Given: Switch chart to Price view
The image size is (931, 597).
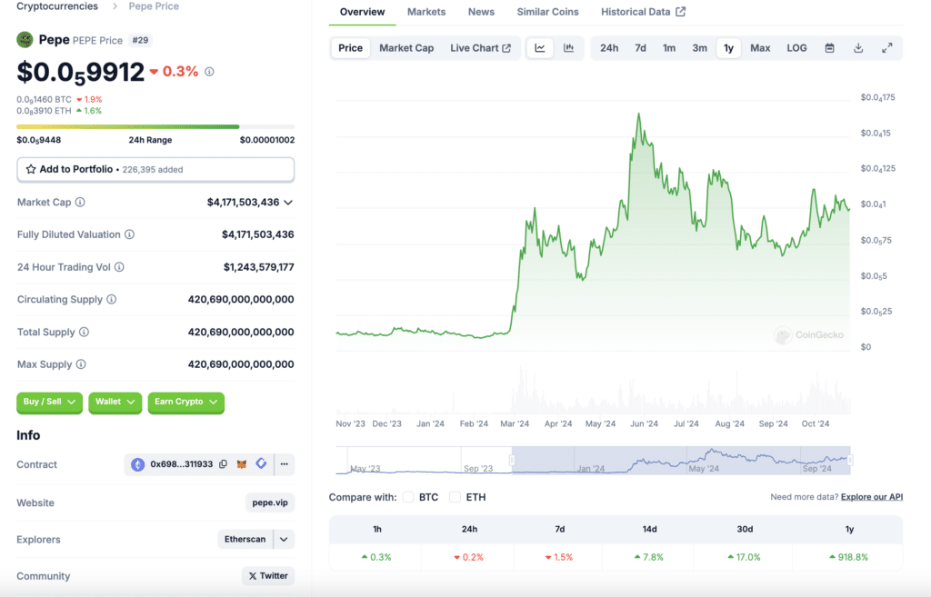Looking at the screenshot, I should point(350,48).
